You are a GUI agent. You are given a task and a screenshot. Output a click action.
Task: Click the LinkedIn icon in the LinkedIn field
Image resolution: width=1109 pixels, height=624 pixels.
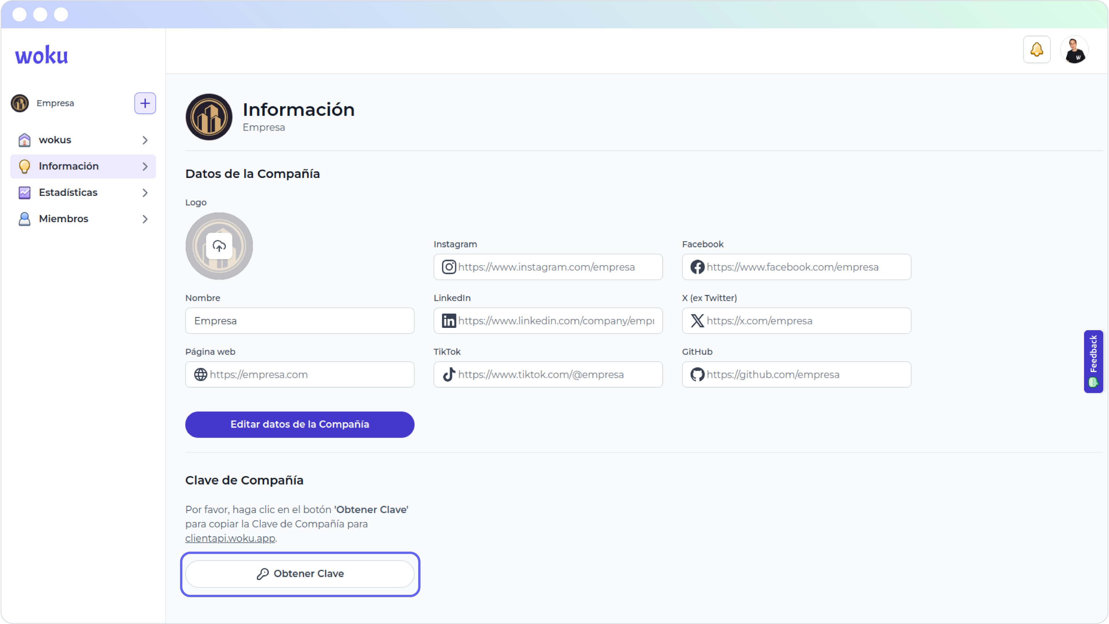449,320
